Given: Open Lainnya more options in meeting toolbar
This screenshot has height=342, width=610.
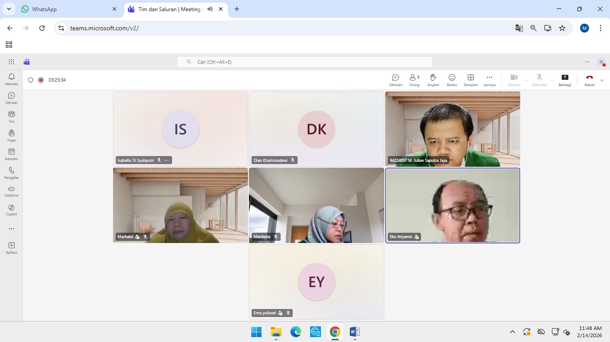Looking at the screenshot, I should coord(489,80).
